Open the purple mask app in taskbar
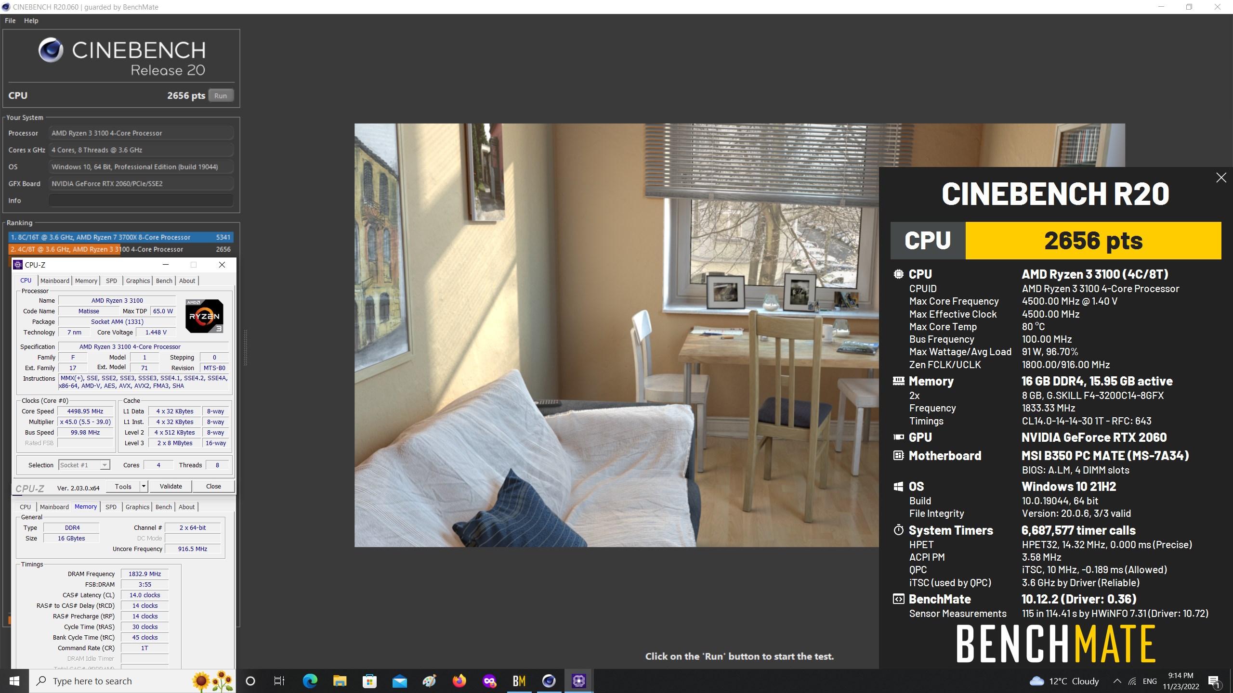 (489, 681)
